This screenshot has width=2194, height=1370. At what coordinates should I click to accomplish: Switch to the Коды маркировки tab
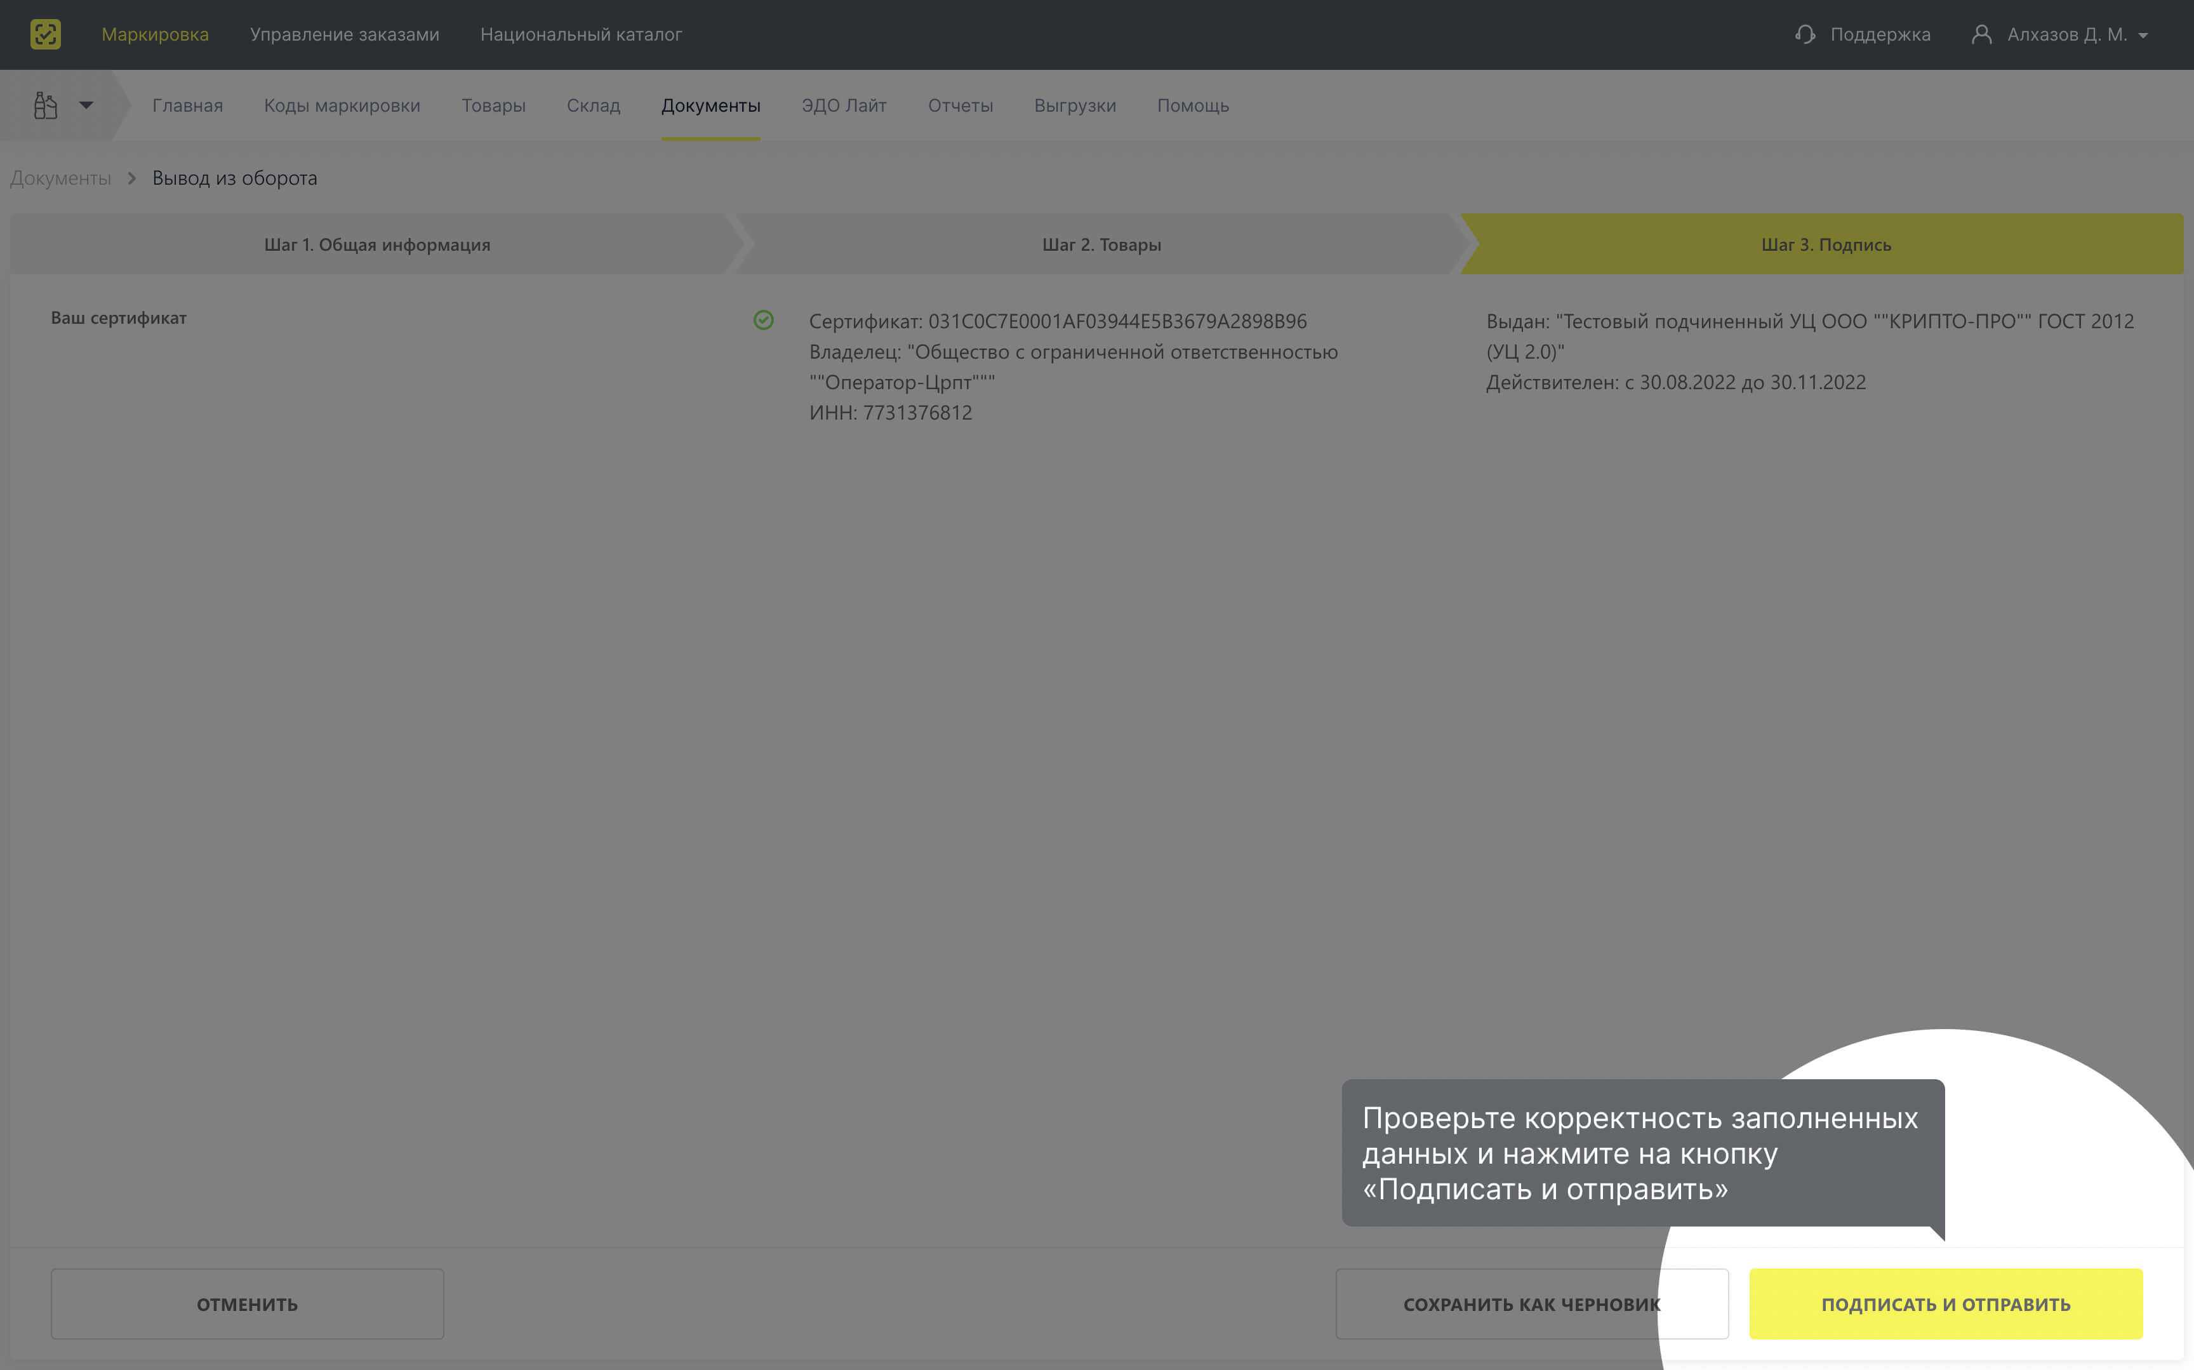point(342,105)
